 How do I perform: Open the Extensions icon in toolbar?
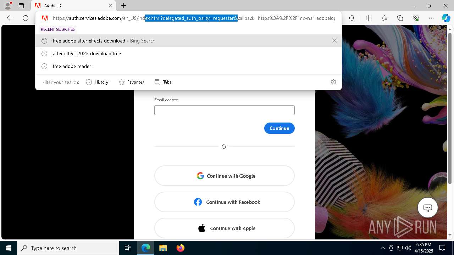click(x=351, y=18)
